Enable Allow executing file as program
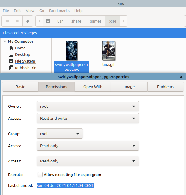 coord(40,175)
